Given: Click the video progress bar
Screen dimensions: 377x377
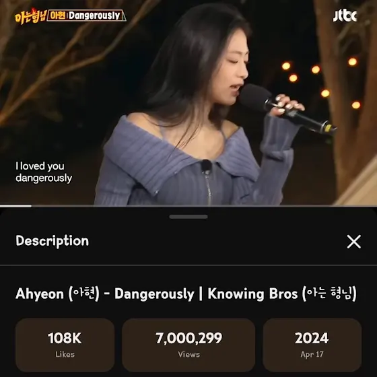Looking at the screenshot, I should (x=188, y=206).
